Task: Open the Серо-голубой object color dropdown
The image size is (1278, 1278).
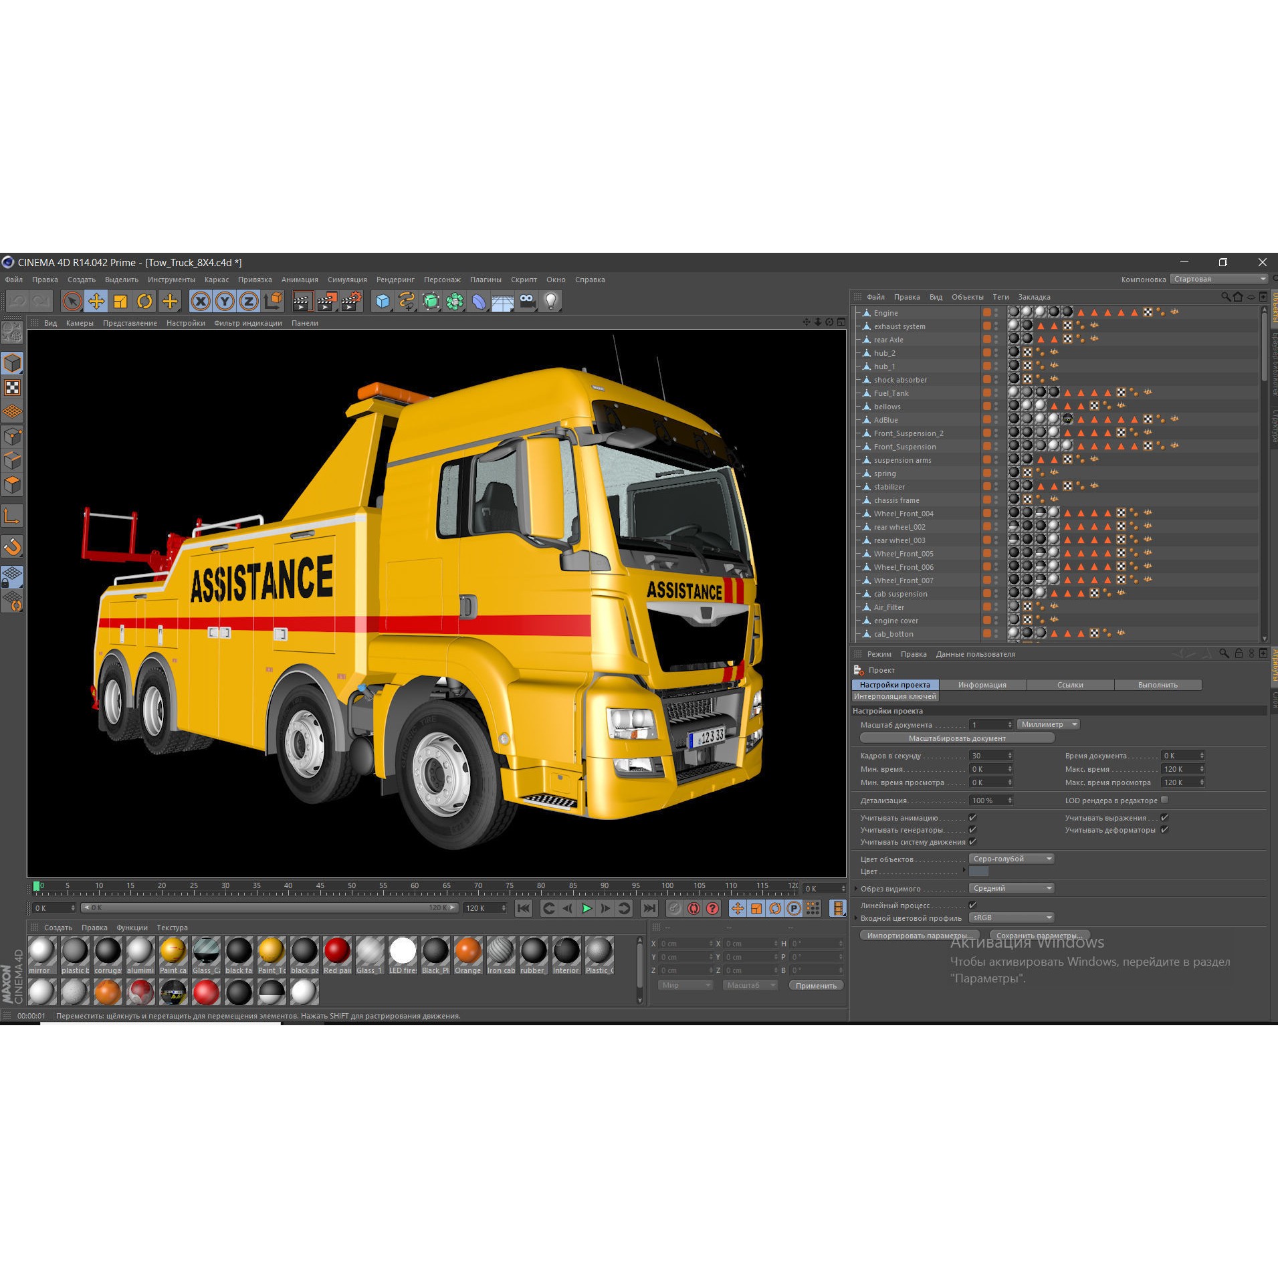Action: pyautogui.click(x=1012, y=859)
